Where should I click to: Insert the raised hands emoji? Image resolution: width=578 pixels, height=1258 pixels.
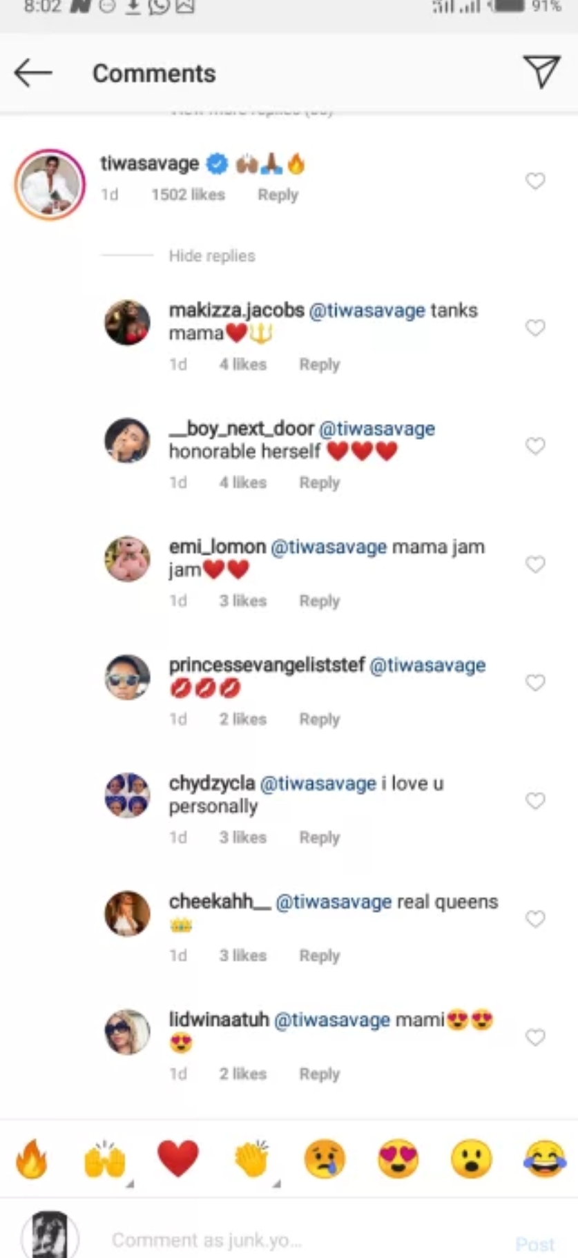click(105, 1159)
